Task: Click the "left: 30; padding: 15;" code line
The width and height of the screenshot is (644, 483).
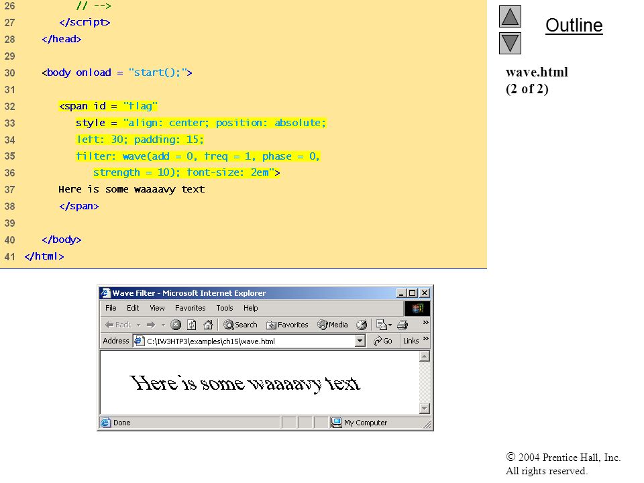Action: click(x=140, y=140)
